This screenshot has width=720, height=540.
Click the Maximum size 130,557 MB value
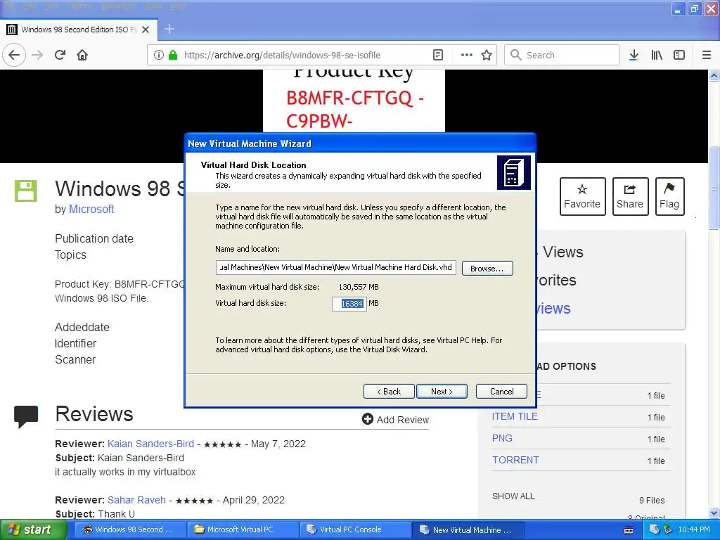pyautogui.click(x=359, y=287)
